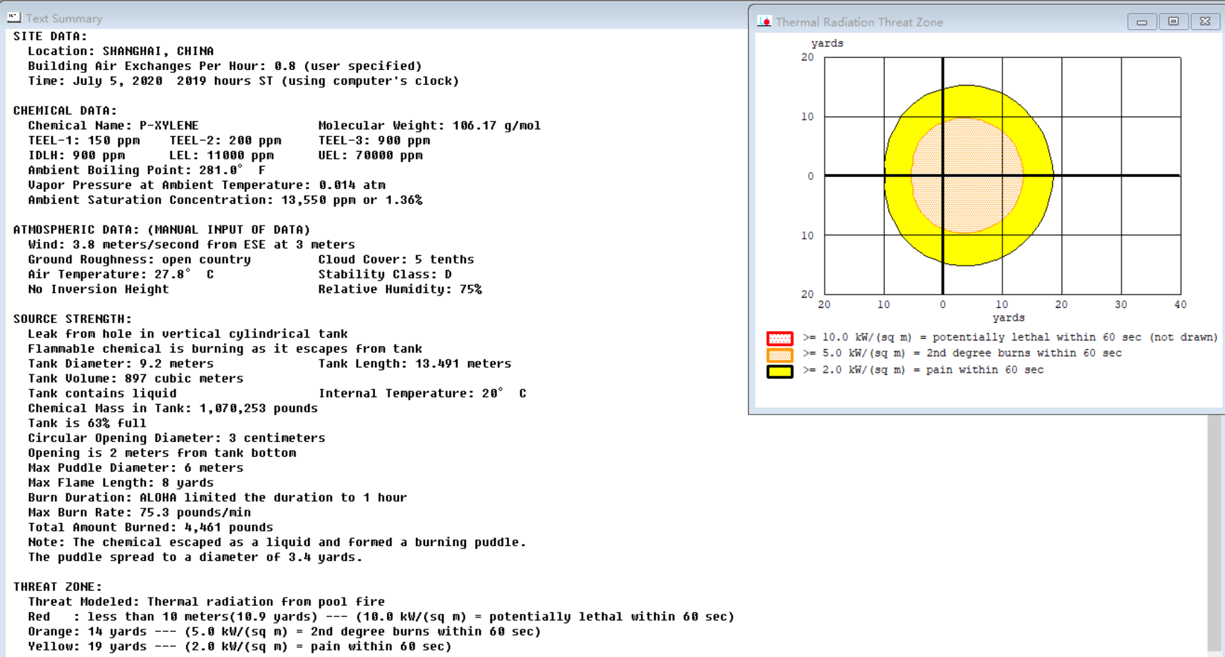Click the 'CHEMICAL DATA:' heading

click(65, 111)
